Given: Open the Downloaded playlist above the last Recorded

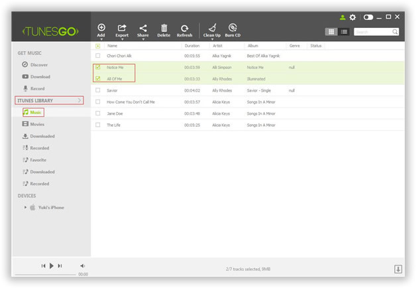Looking at the screenshot, I should (38, 172).
